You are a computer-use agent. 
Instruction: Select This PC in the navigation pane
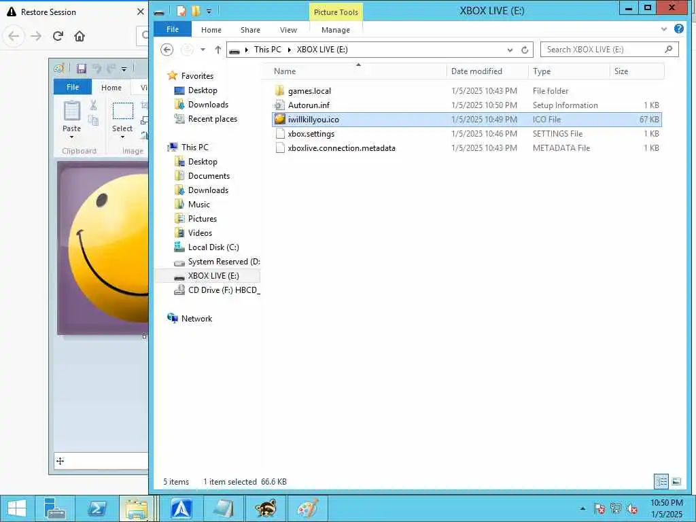194,147
